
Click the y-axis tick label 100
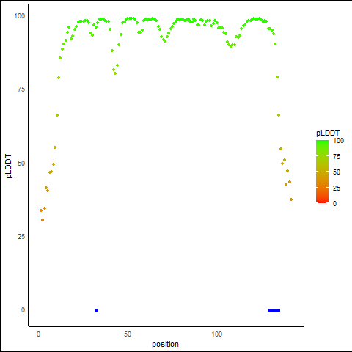tap(20, 16)
